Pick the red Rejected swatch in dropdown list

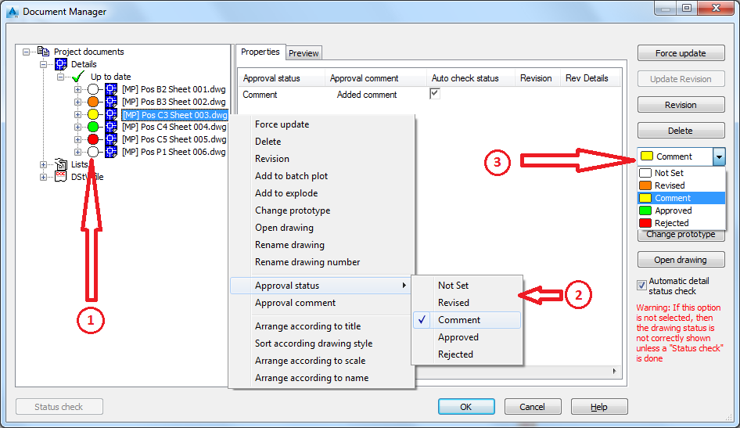pos(645,223)
